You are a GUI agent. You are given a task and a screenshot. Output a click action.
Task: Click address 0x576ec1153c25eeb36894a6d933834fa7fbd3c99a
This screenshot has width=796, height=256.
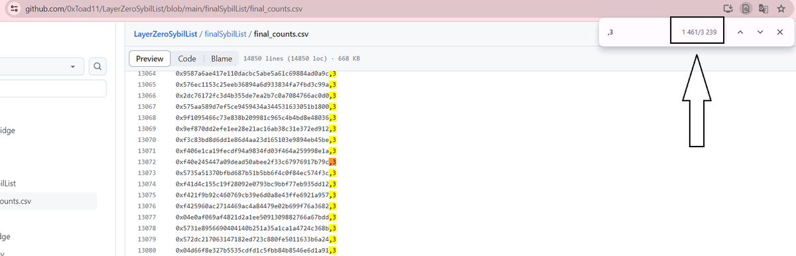coord(253,84)
